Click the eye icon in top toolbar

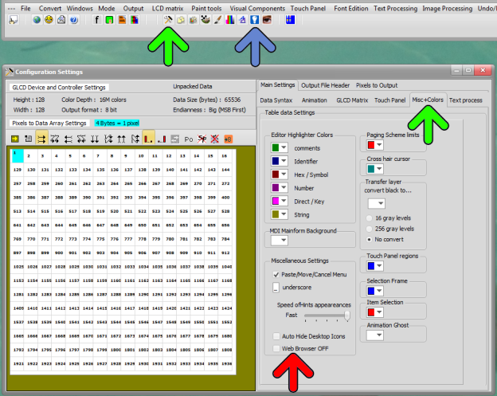click(266, 20)
